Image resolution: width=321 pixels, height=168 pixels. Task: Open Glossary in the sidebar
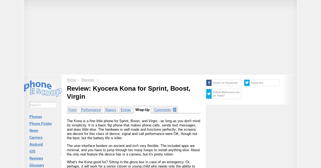tap(37, 165)
